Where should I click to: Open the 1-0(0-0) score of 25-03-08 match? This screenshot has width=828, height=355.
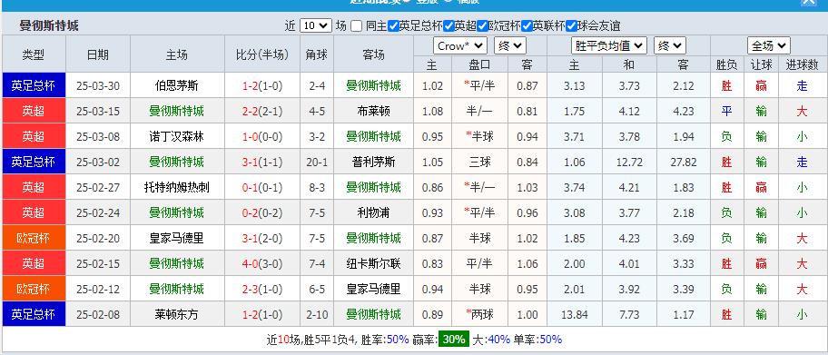click(262, 136)
